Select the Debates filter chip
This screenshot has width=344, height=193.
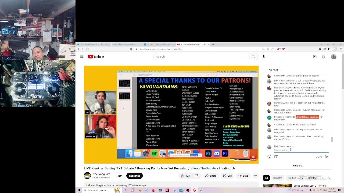click(x=278, y=178)
